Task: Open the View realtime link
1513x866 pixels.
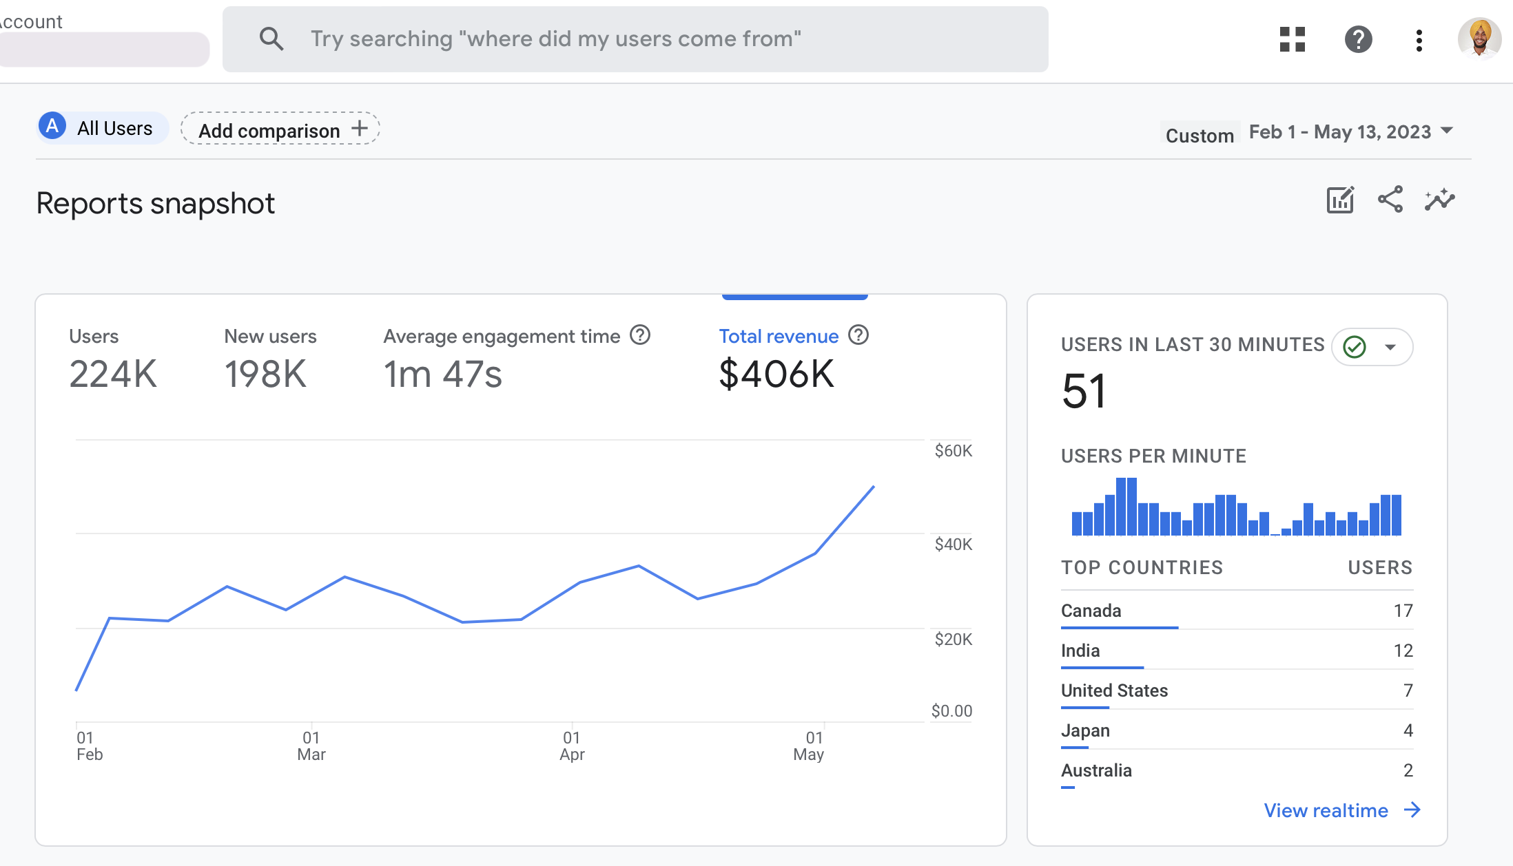Action: coord(1342,810)
